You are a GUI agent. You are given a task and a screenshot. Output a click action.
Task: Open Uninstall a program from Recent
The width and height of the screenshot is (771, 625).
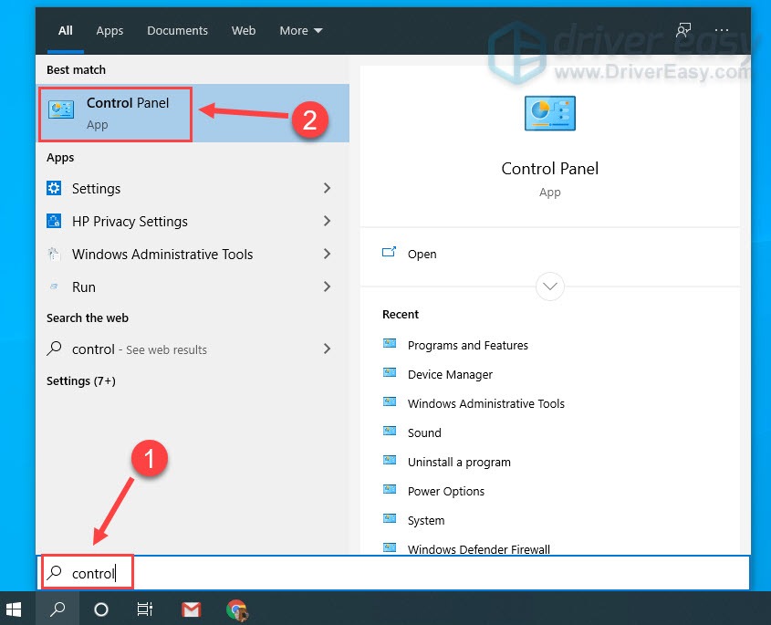coord(459,463)
